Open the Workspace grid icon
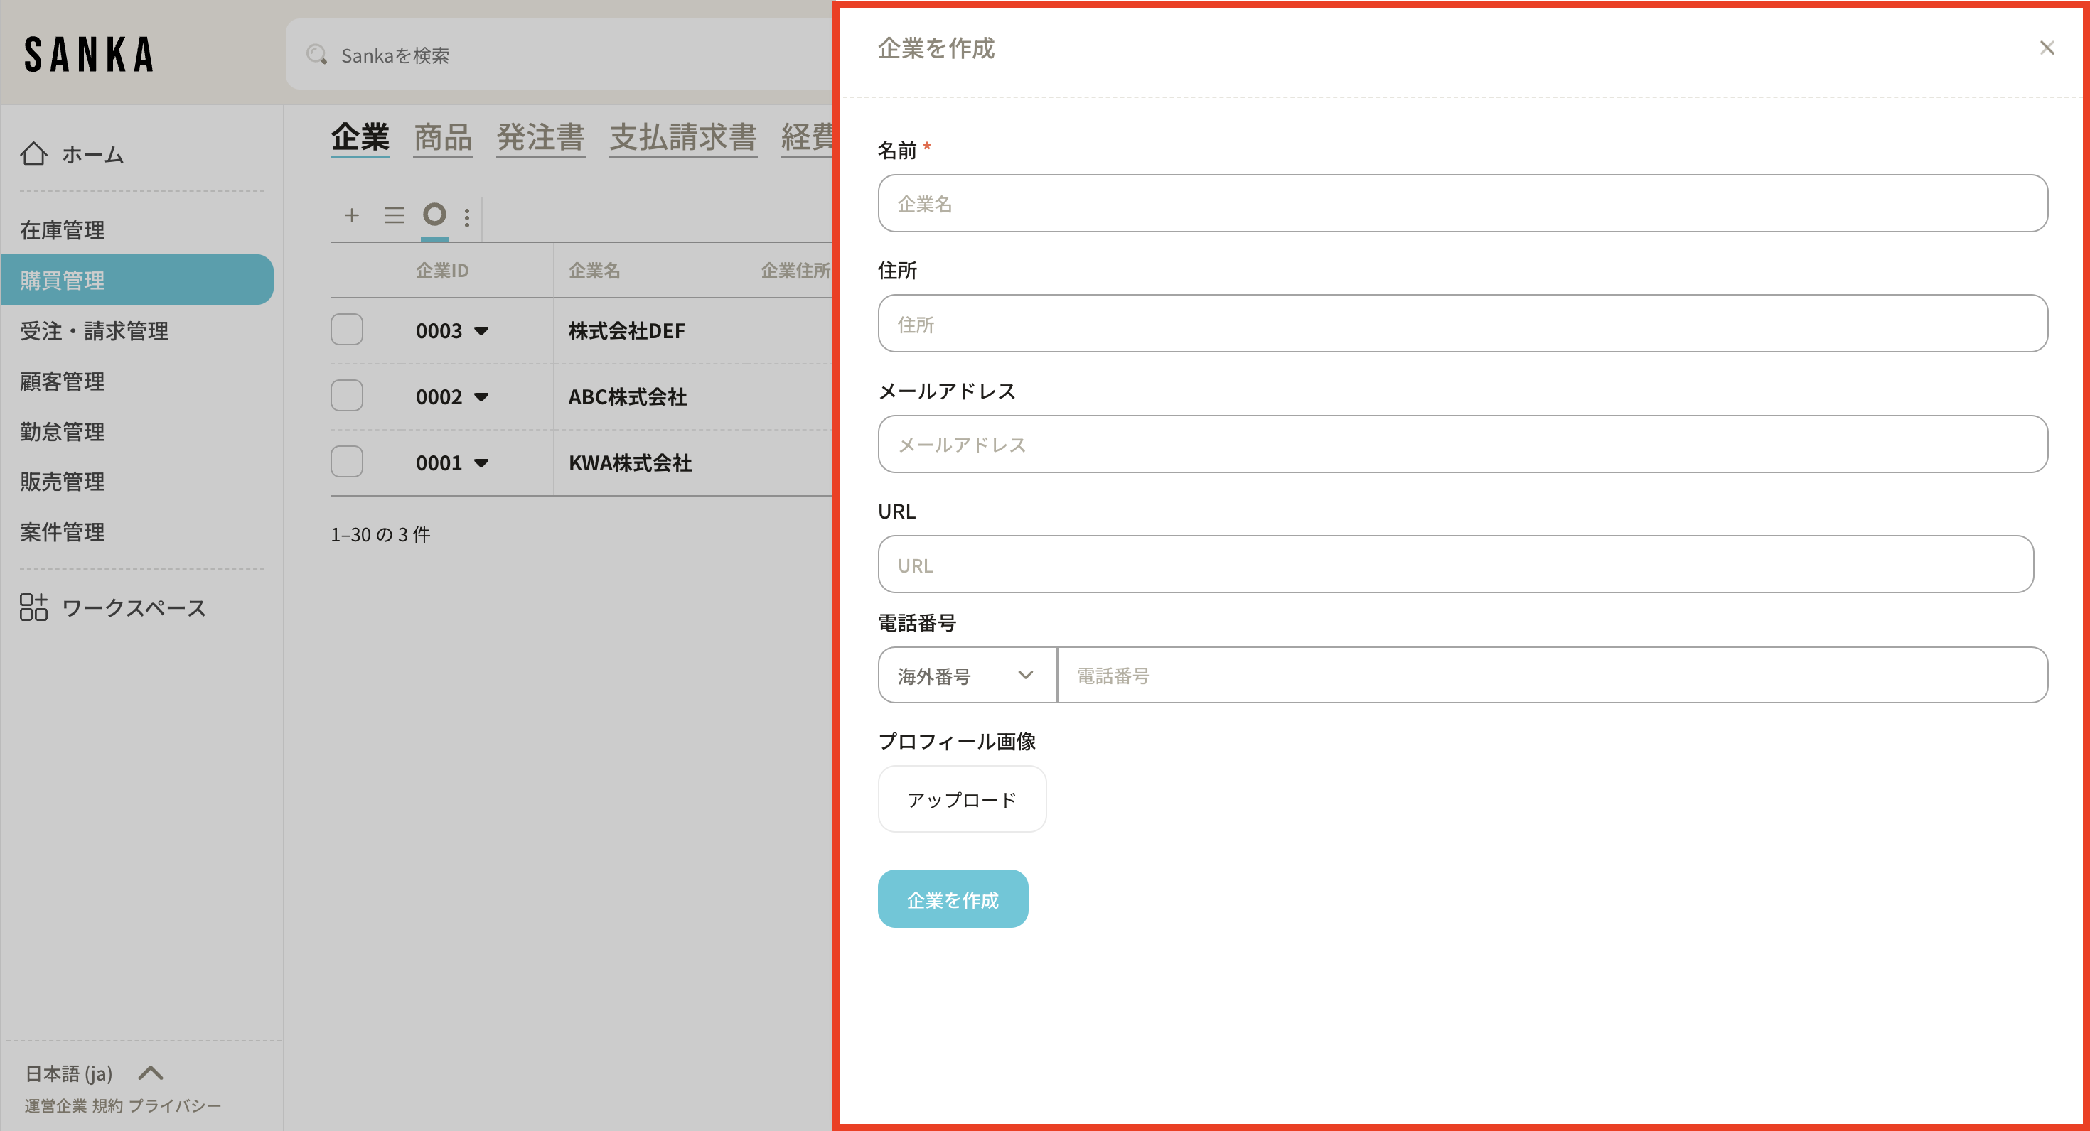Screen dimensions: 2090x1131 (33, 607)
